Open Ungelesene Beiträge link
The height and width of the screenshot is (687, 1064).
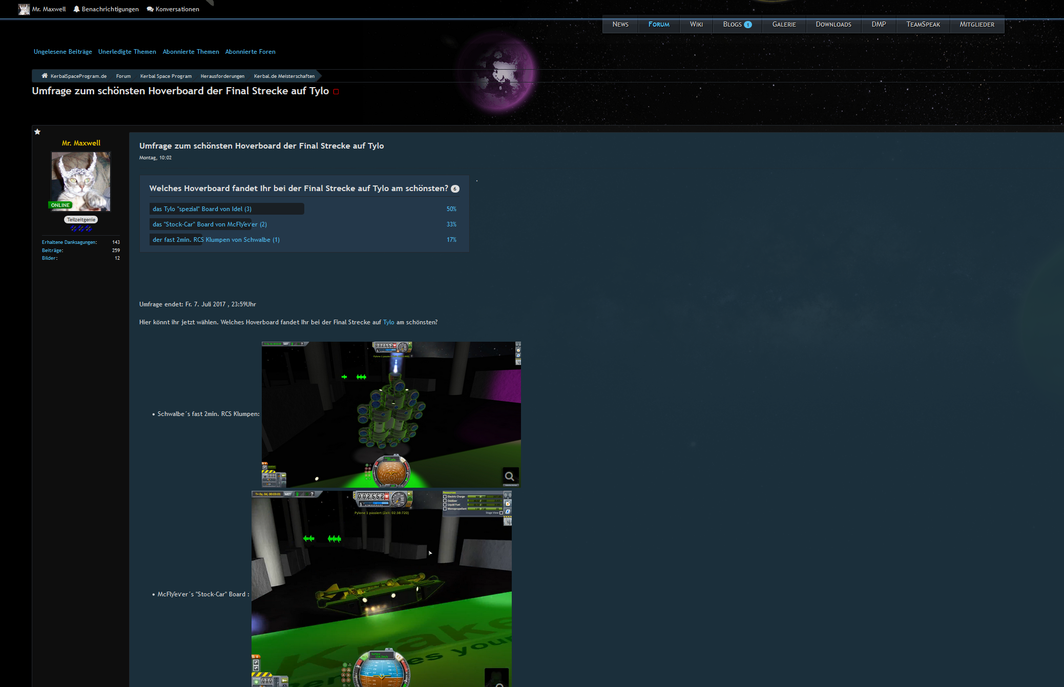pos(62,52)
